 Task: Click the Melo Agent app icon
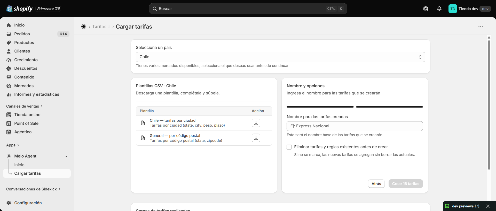click(x=9, y=156)
